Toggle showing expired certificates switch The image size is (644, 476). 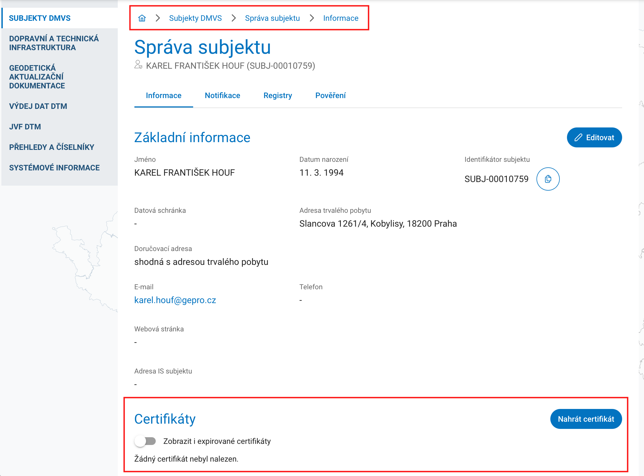pyautogui.click(x=145, y=441)
